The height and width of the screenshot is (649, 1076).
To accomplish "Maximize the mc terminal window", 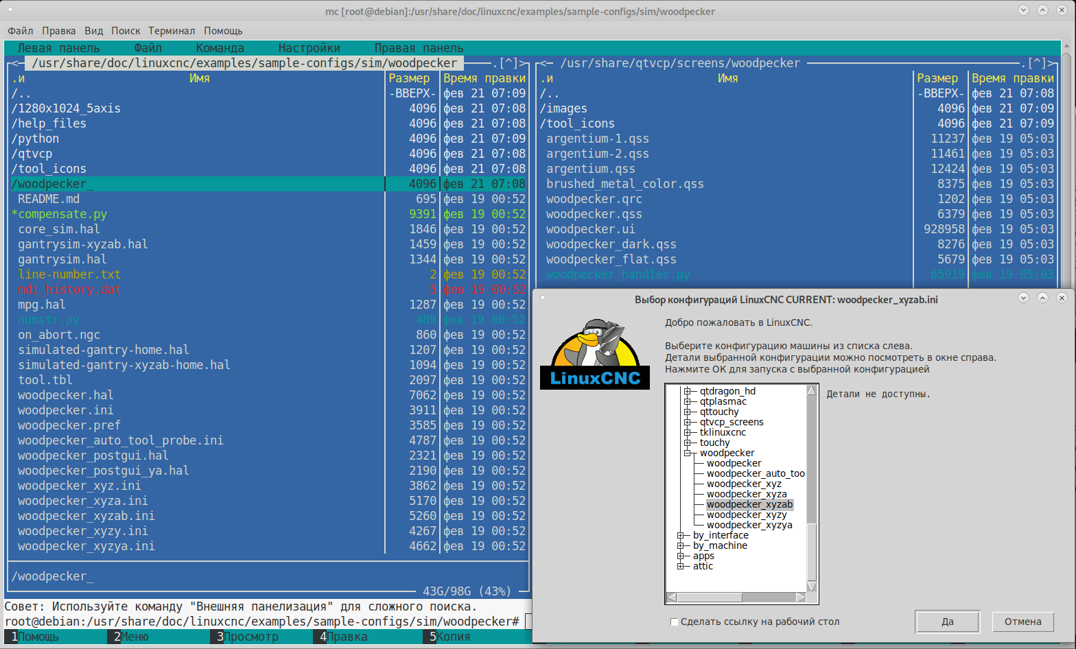I will coord(1042,10).
